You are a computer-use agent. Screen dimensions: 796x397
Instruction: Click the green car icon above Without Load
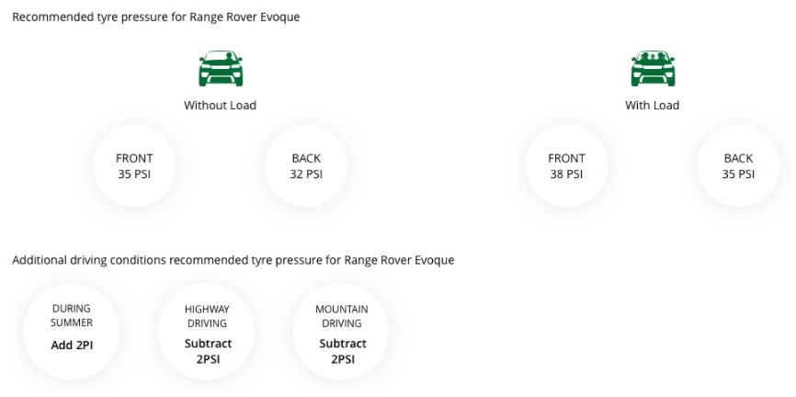(x=221, y=68)
